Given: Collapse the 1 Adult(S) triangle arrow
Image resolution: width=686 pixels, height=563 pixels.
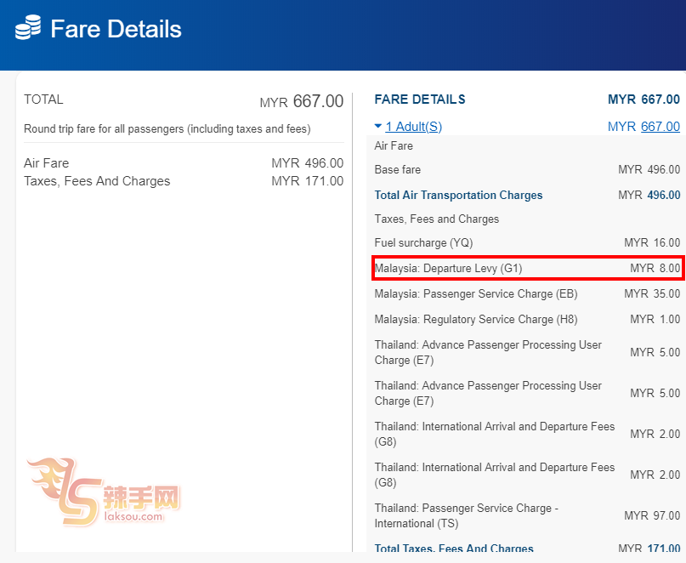Looking at the screenshot, I should pyautogui.click(x=378, y=127).
